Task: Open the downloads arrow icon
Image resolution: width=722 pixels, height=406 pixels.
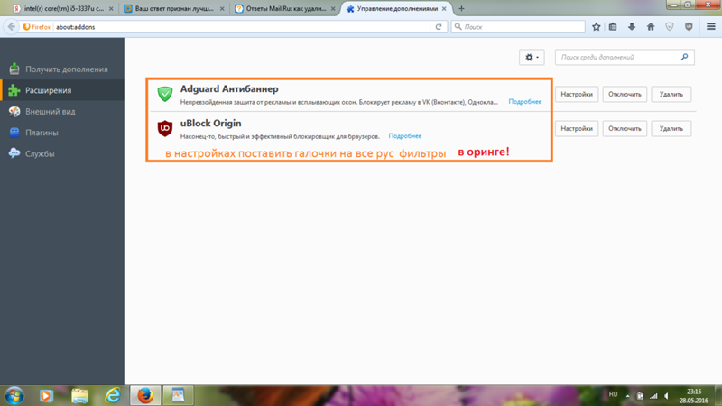Action: [632, 27]
